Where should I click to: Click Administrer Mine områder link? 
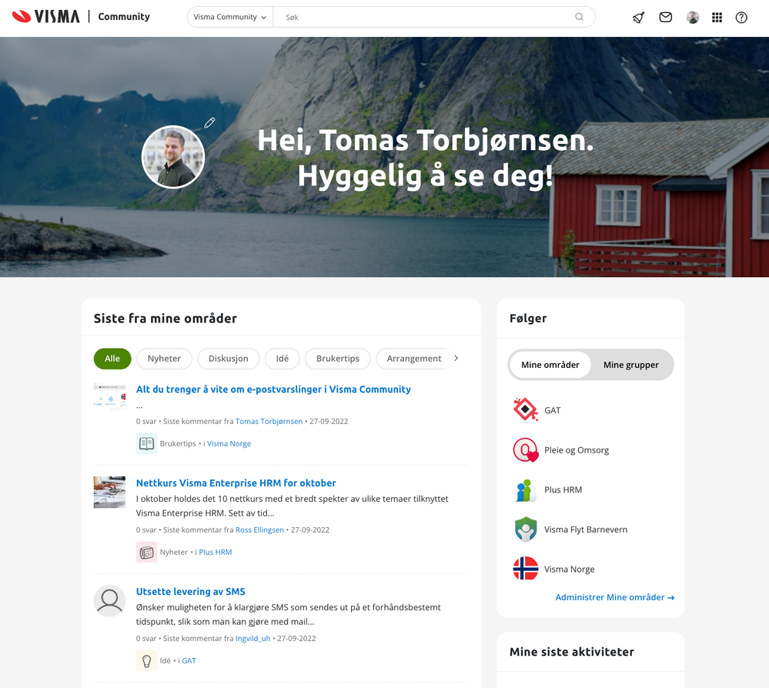[x=614, y=597]
